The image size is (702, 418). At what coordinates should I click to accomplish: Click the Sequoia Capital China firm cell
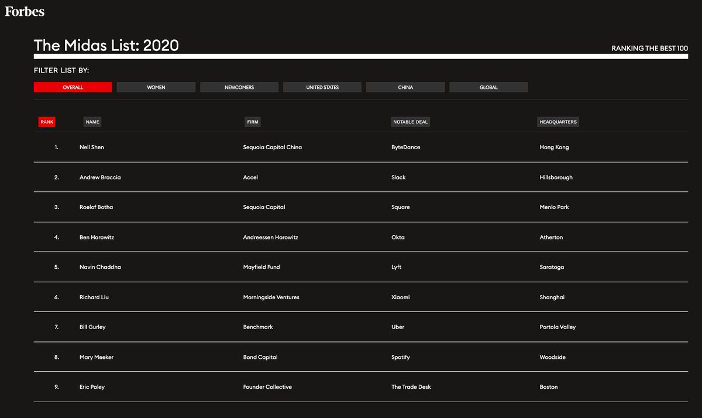tap(273, 147)
